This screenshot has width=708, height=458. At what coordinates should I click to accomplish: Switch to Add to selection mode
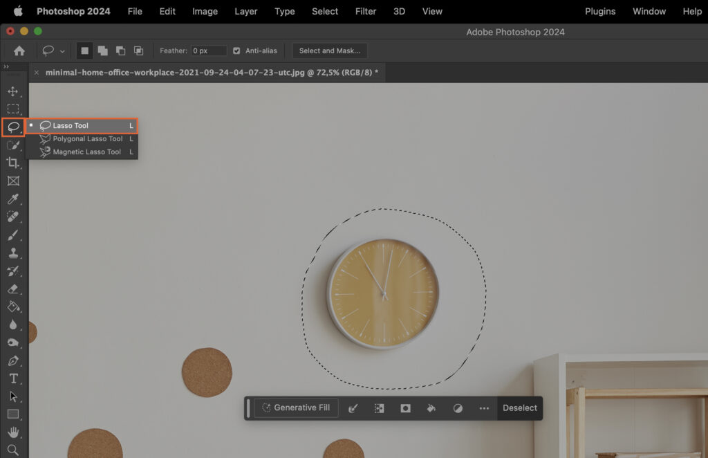pos(103,50)
